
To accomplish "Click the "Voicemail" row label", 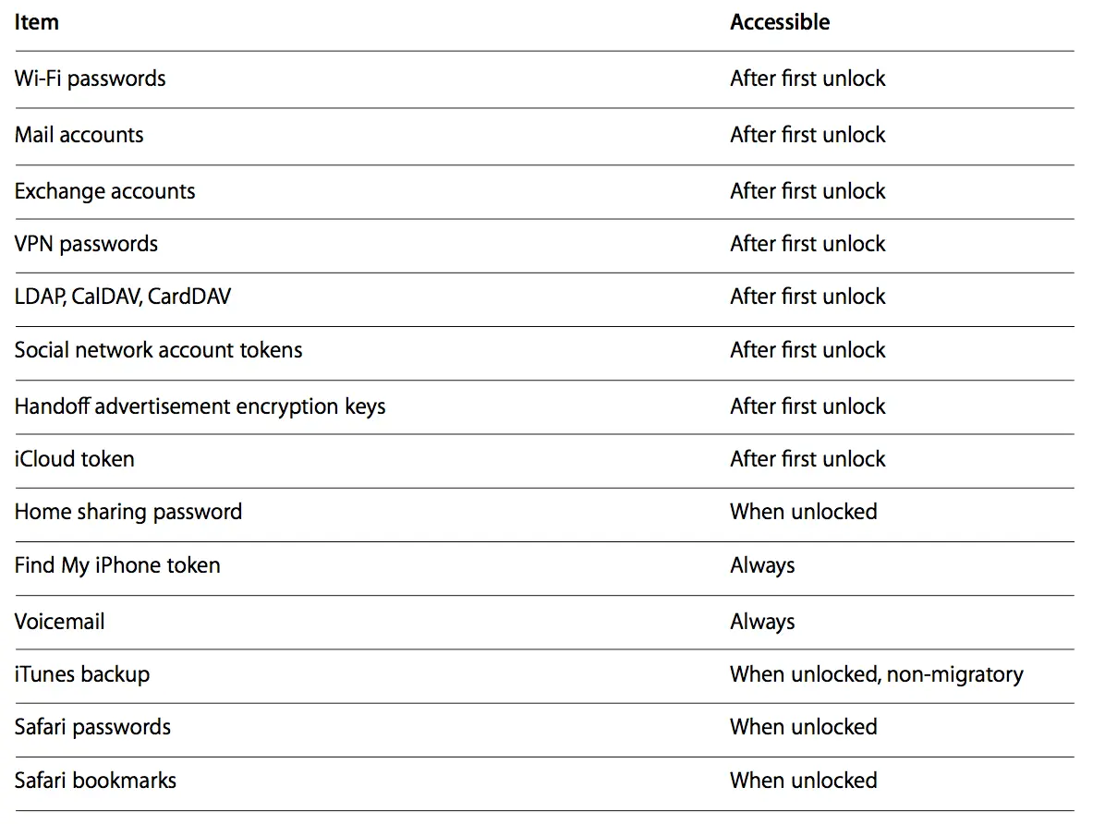I will (60, 622).
